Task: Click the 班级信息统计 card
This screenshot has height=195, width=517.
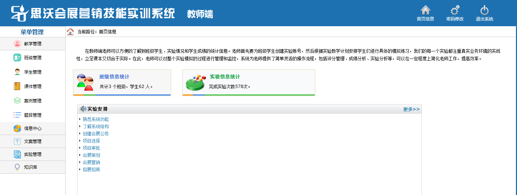Action: click(122, 83)
